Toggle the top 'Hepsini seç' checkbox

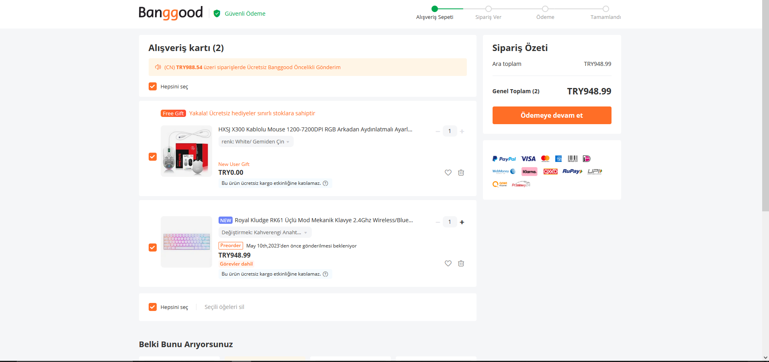click(x=153, y=86)
